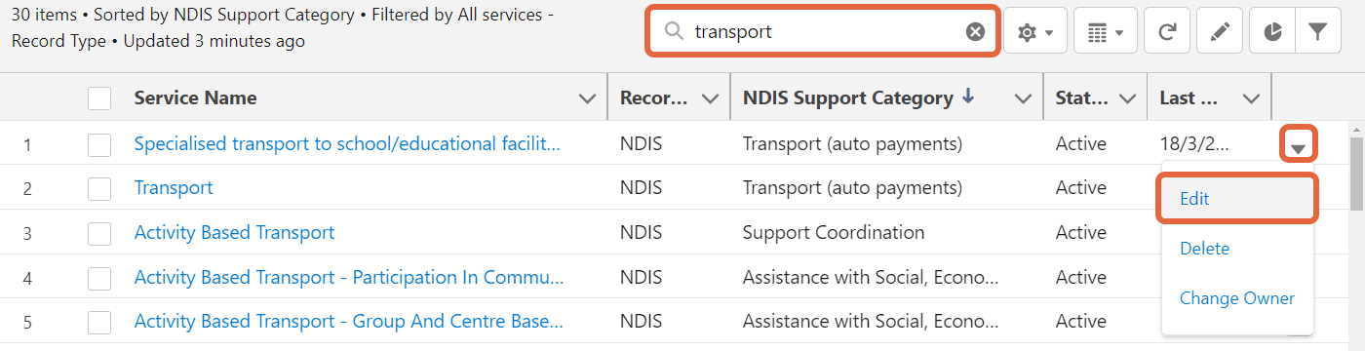The height and width of the screenshot is (351, 1365).
Task: Open the display as table menu
Action: click(1105, 32)
